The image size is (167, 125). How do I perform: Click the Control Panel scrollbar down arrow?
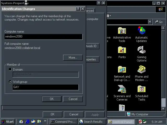coord(163,109)
